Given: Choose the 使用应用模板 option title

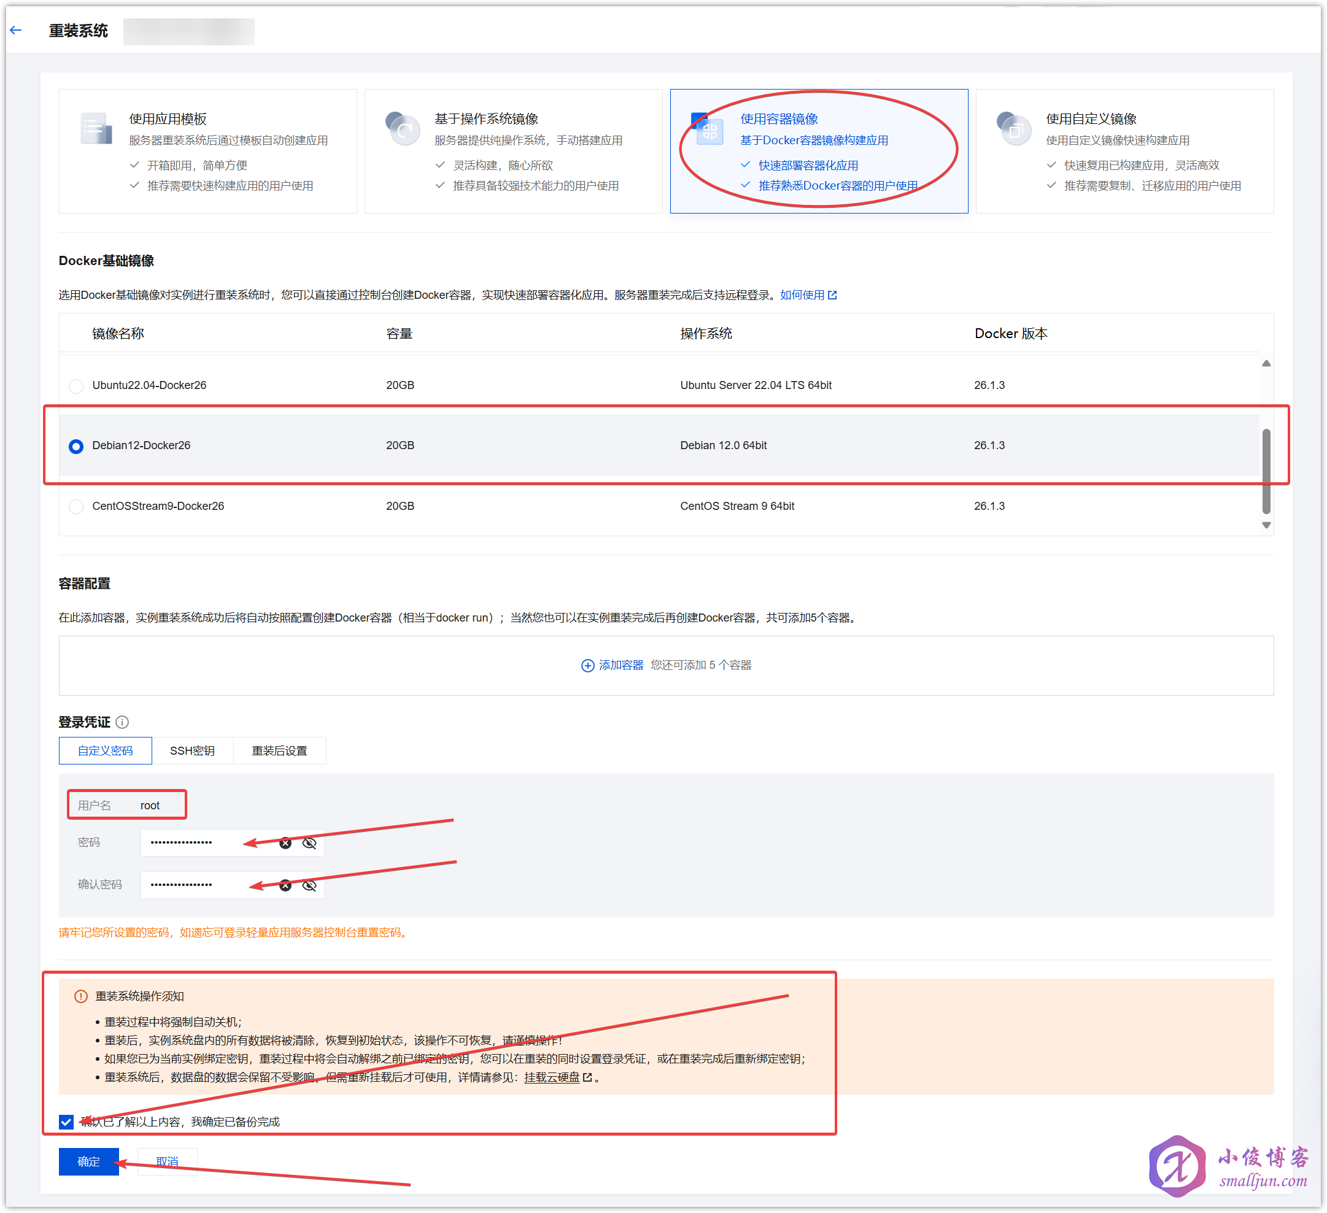Looking at the screenshot, I should pyautogui.click(x=168, y=118).
